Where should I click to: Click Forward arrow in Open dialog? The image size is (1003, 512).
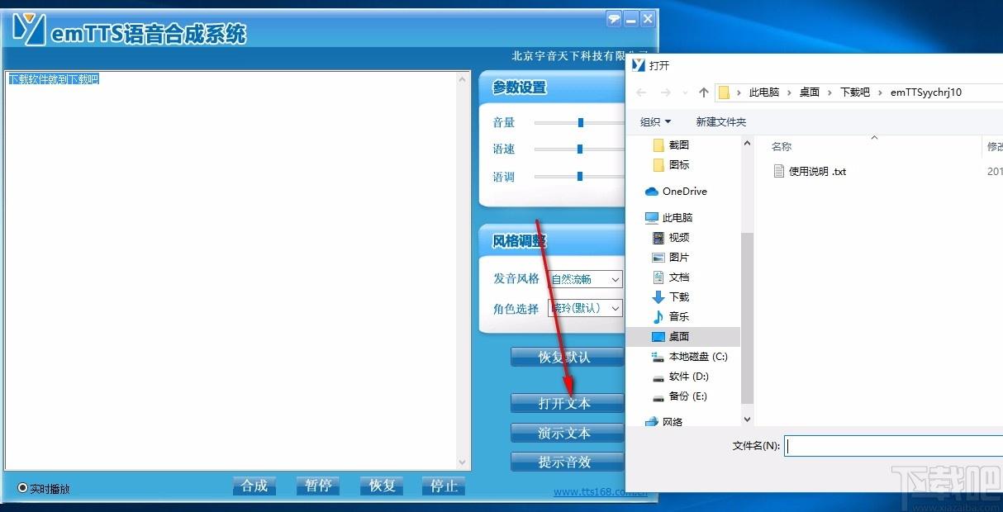pos(666,92)
